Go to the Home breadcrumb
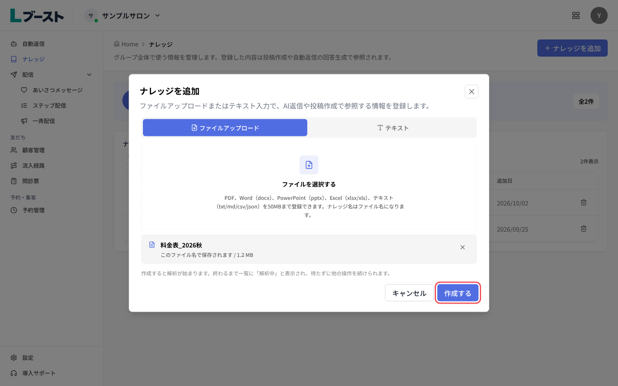618x386 pixels. point(126,44)
